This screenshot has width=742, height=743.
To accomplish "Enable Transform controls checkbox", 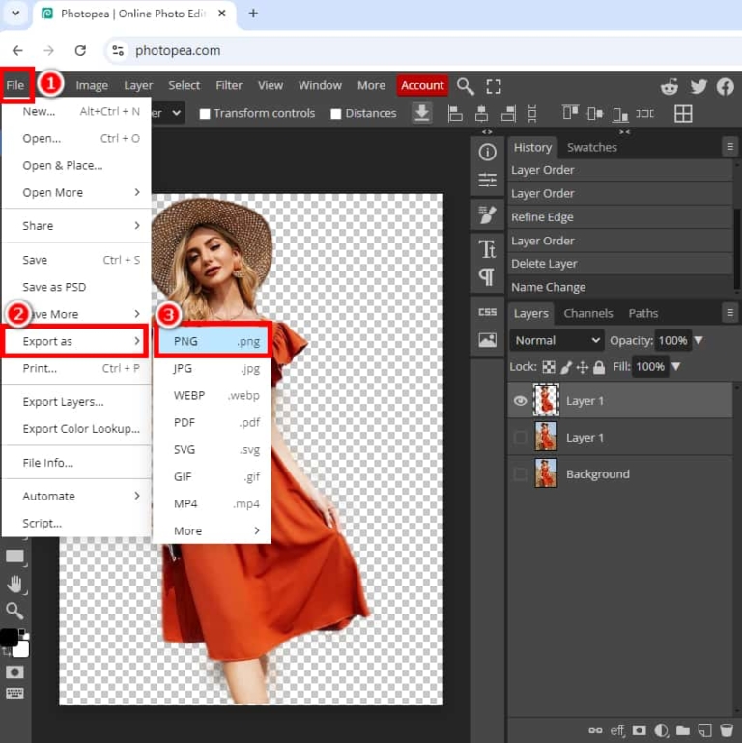I will (205, 114).
